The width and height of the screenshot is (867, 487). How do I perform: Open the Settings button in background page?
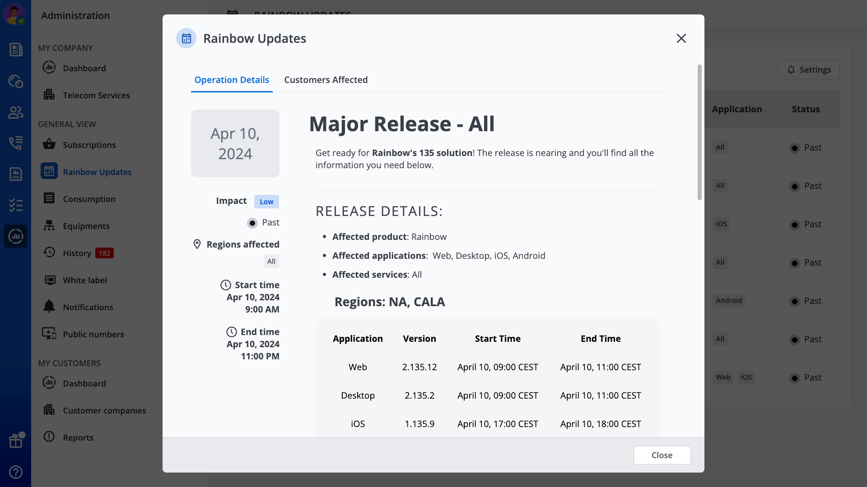pos(808,69)
